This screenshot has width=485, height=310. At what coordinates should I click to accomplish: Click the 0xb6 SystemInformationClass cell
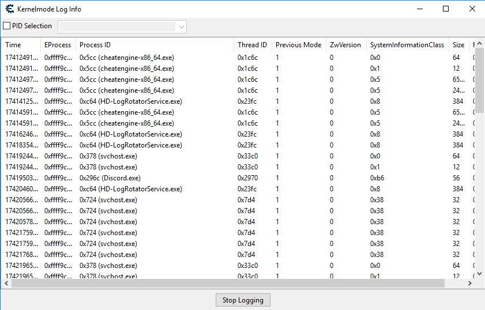point(377,178)
